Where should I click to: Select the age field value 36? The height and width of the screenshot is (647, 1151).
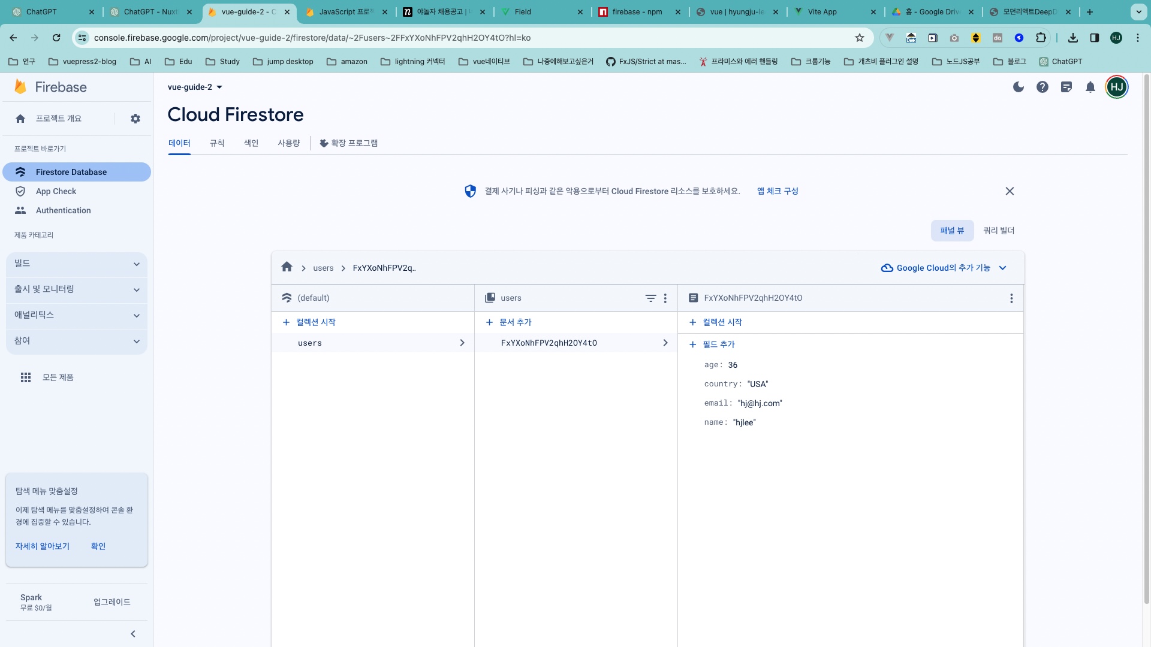coord(733,365)
